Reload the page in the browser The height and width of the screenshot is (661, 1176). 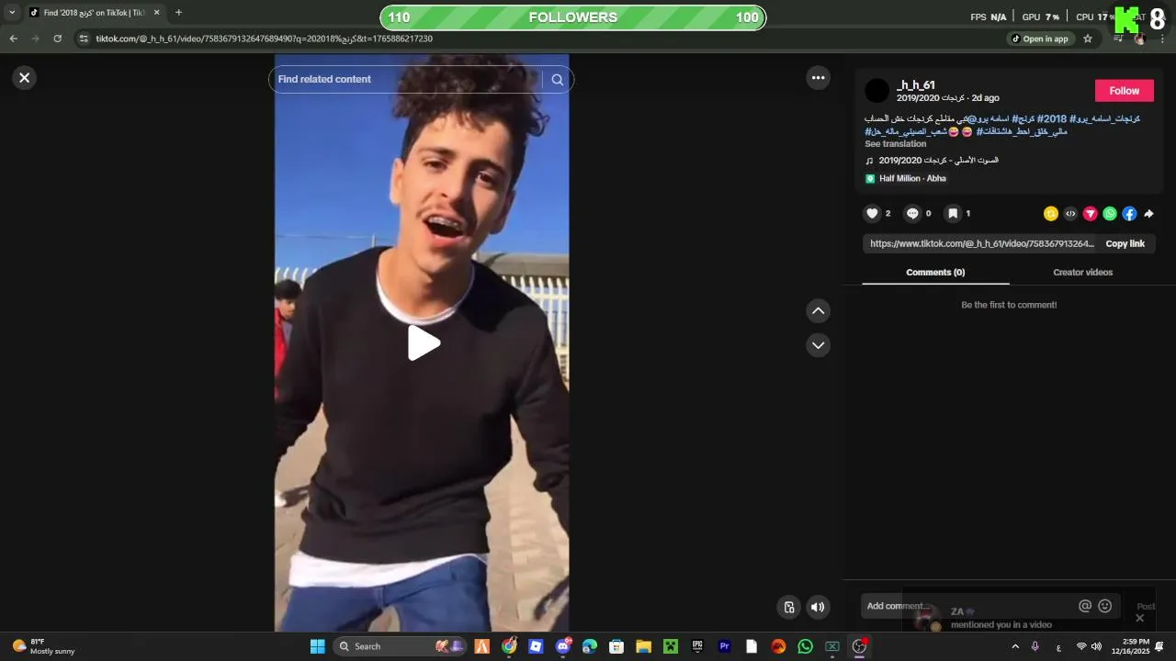[57, 39]
